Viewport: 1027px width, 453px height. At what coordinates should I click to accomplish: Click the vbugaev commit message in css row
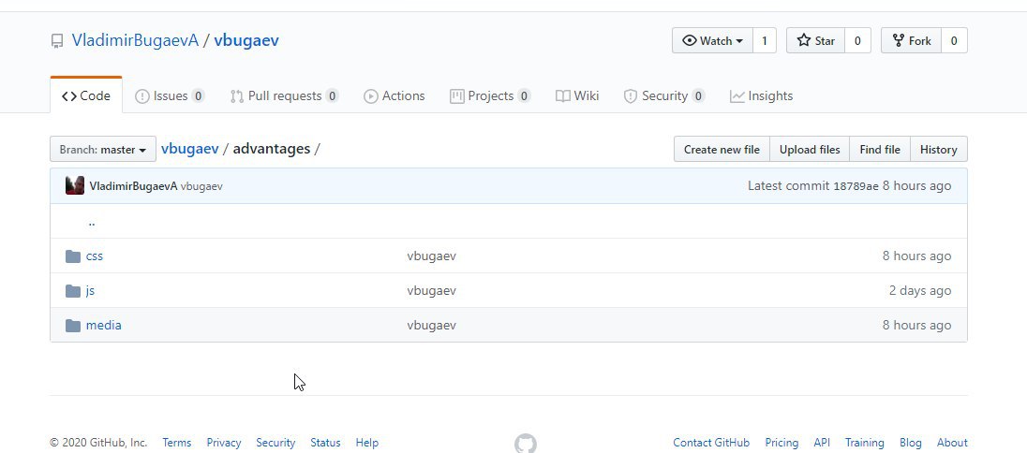click(x=432, y=256)
